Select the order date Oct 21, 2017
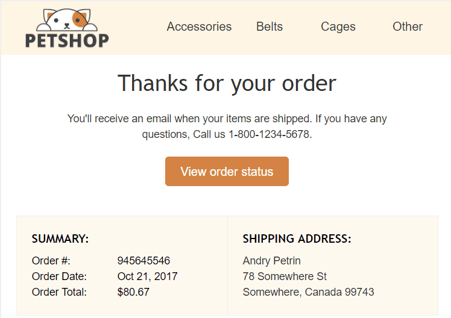The image size is (451, 318). pos(147,276)
